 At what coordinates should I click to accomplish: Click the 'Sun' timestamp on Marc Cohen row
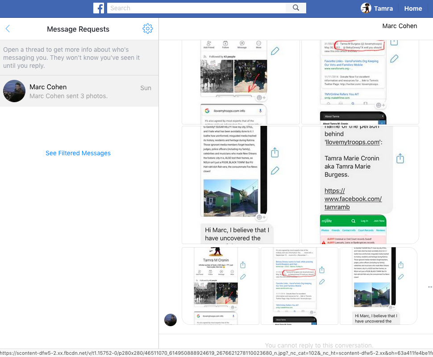point(146,88)
